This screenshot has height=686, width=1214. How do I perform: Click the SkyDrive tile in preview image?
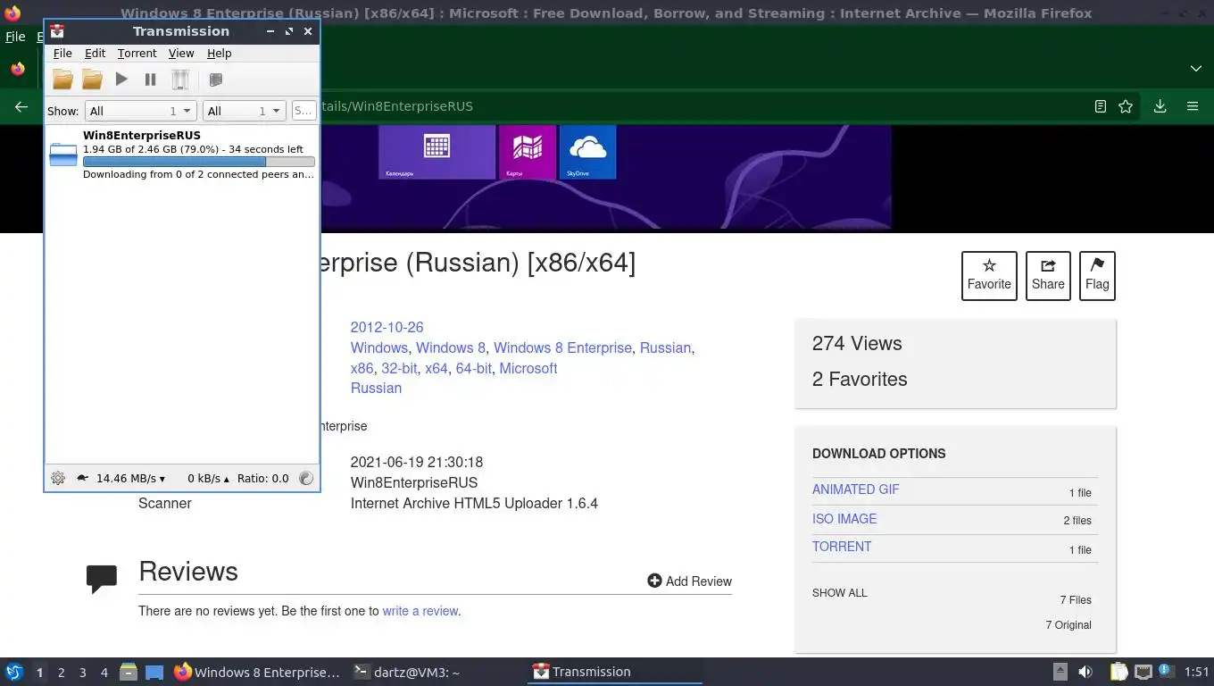coord(587,152)
